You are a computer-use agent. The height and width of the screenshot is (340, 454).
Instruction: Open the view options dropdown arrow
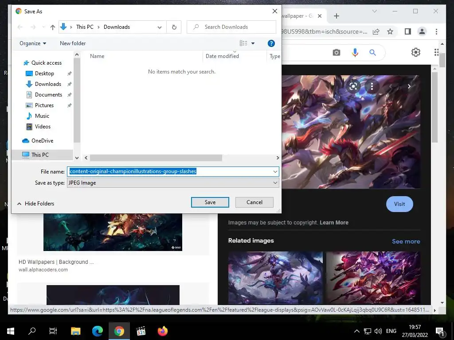point(253,43)
